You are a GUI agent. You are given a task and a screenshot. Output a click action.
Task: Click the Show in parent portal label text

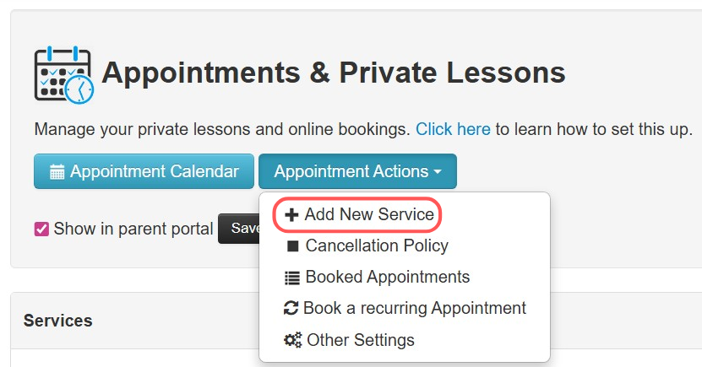pos(133,229)
